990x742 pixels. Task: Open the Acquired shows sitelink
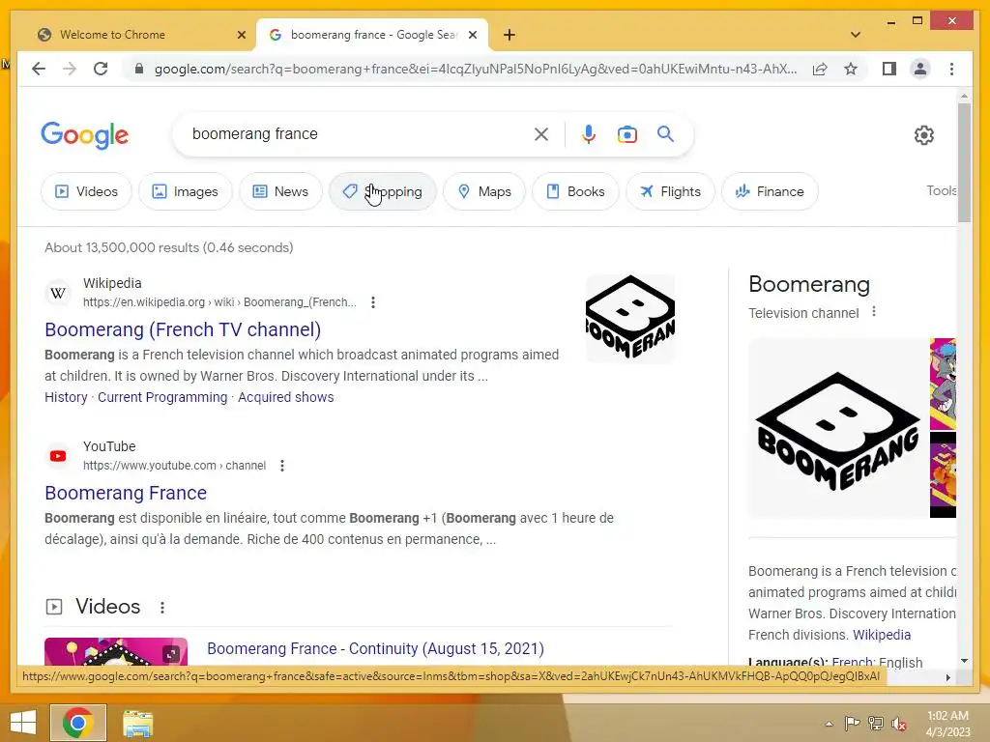click(x=285, y=397)
